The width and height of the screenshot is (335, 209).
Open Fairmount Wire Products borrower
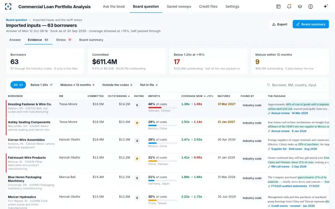point(27,158)
